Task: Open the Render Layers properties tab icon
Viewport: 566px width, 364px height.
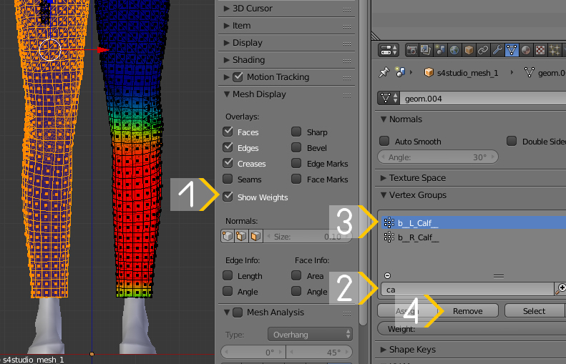Action: [x=426, y=50]
